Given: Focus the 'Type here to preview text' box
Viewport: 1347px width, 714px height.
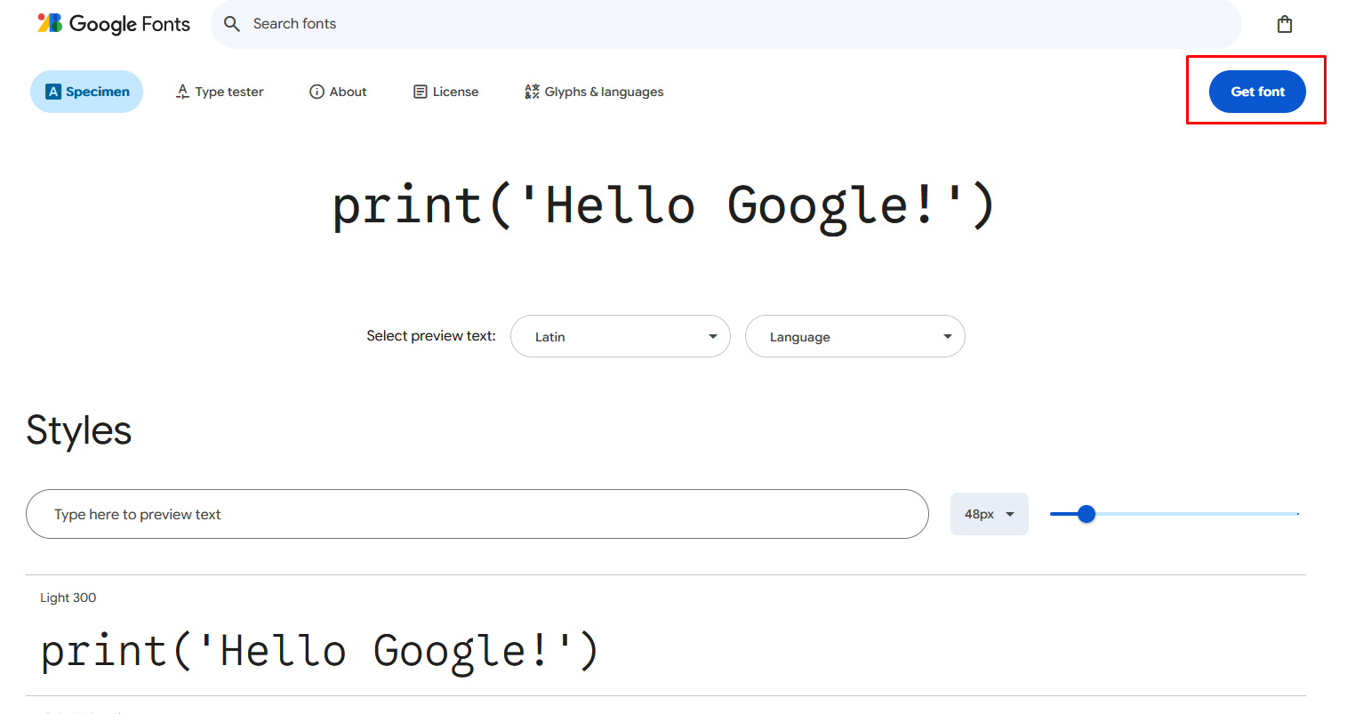Looking at the screenshot, I should 477,514.
